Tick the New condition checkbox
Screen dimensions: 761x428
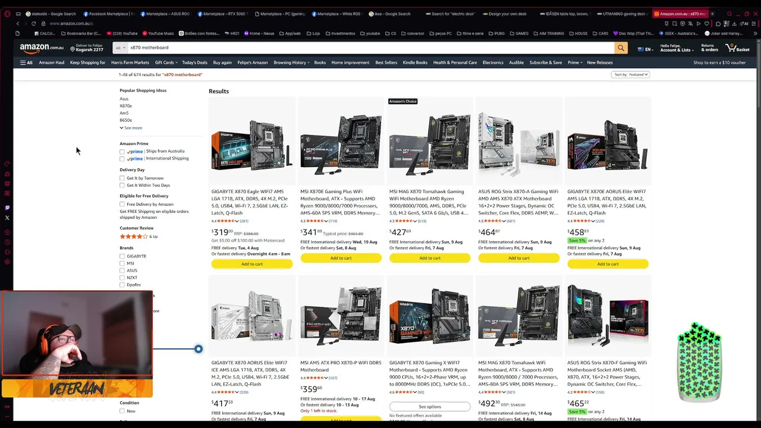pos(122,411)
